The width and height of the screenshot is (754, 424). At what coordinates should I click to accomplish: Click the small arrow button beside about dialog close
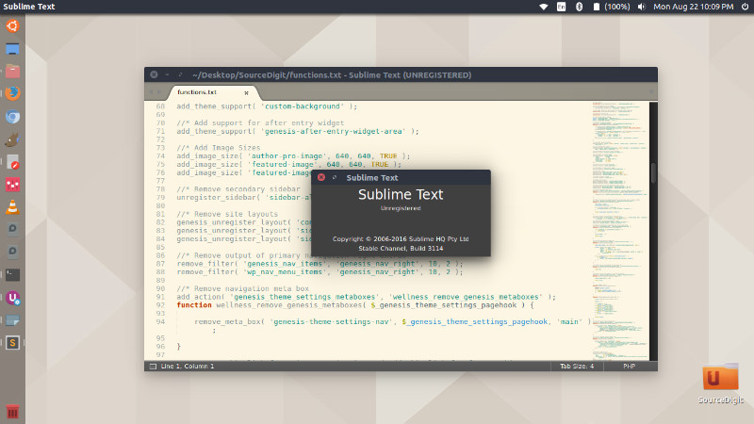tap(335, 177)
